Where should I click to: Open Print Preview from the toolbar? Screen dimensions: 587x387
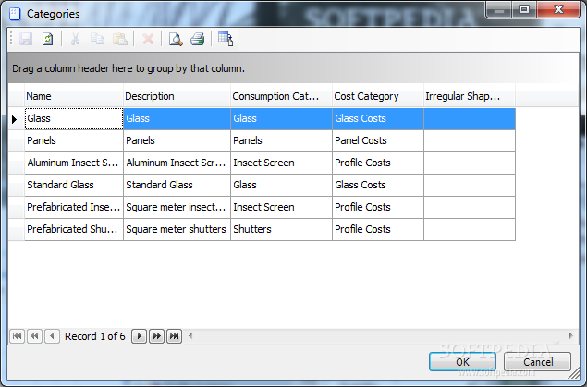176,39
